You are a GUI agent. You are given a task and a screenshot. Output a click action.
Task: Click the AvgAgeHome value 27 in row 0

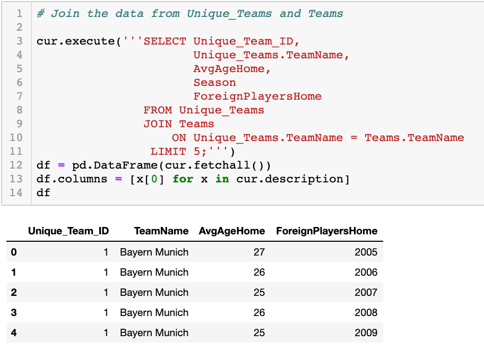[259, 252]
